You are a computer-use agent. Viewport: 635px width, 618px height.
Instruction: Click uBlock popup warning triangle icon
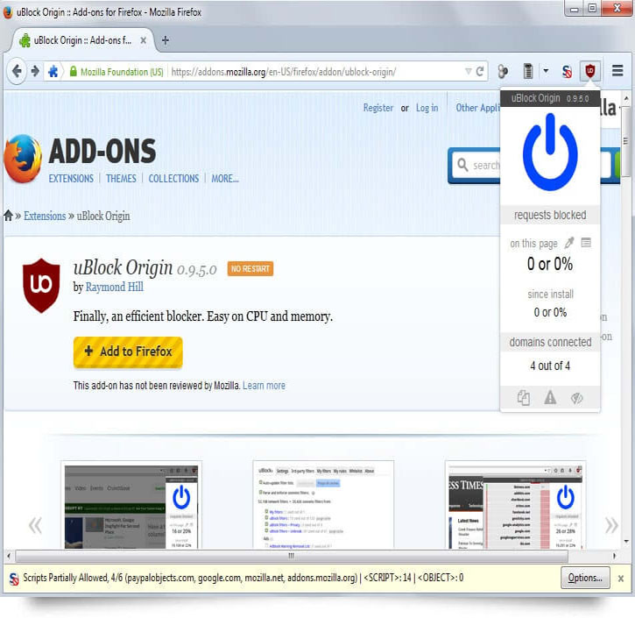pos(550,397)
